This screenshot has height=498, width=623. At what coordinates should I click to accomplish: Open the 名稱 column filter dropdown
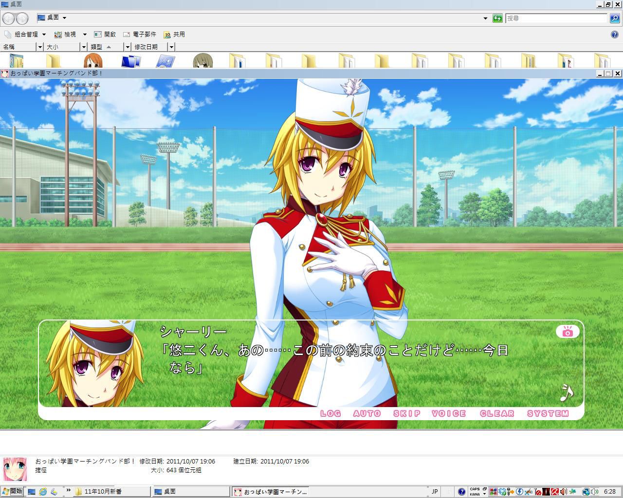[x=39, y=47]
